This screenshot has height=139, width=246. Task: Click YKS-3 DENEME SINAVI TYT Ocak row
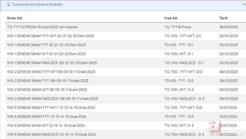(x=47, y=117)
